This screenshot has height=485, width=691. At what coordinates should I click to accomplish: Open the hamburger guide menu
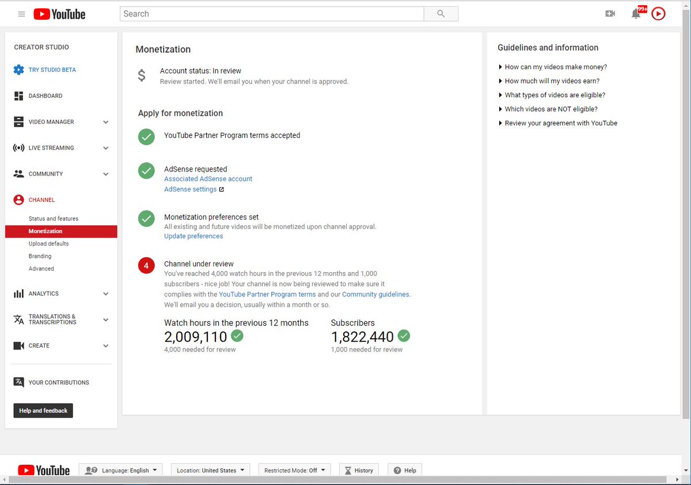(x=22, y=14)
